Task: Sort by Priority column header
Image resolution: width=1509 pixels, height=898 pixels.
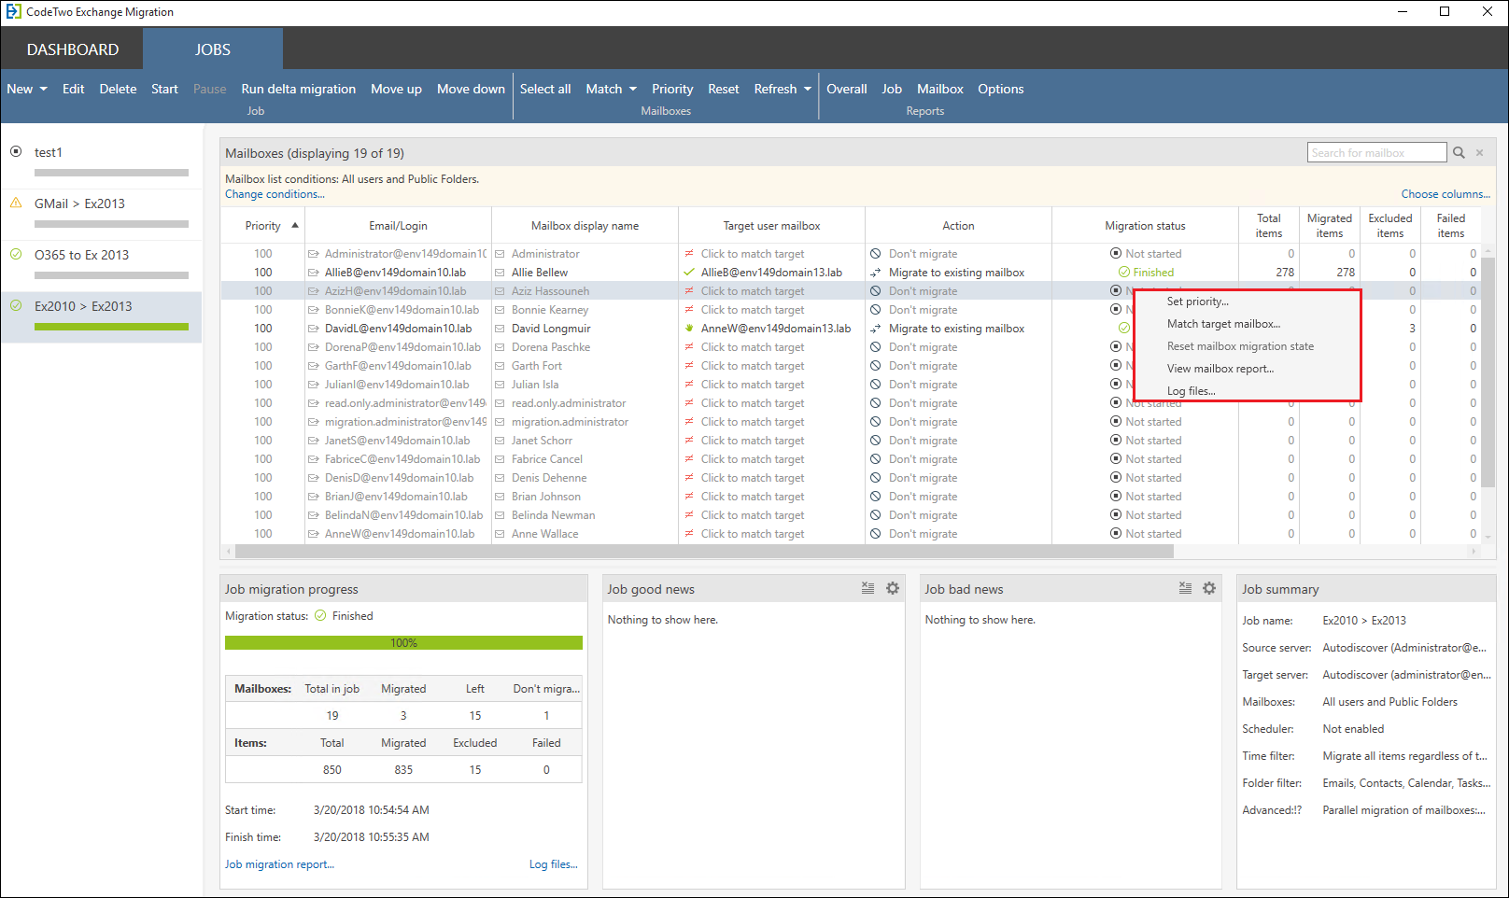Action: pyautogui.click(x=263, y=226)
